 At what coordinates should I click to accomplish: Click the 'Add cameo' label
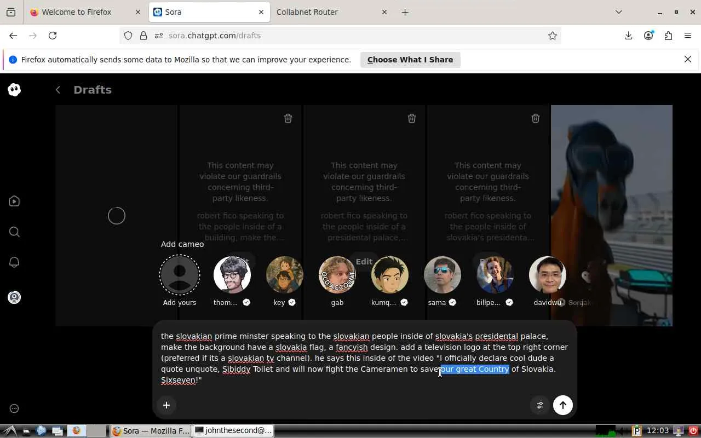coord(182,244)
